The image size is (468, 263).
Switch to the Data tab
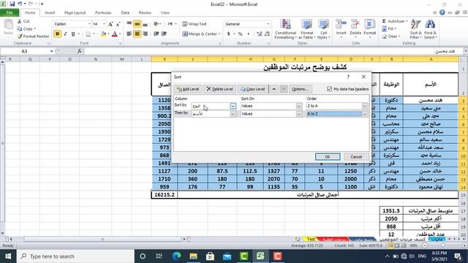125,12
